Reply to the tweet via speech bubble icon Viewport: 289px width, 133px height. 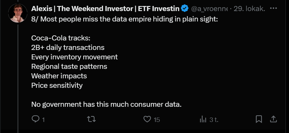click(36, 119)
